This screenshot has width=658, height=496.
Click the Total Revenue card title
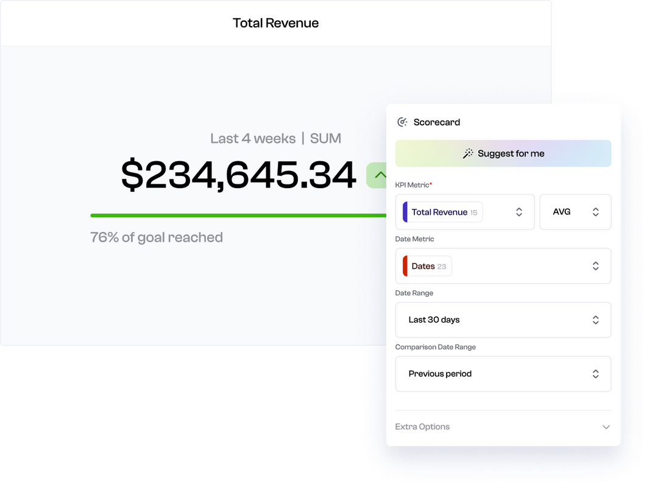(x=275, y=23)
